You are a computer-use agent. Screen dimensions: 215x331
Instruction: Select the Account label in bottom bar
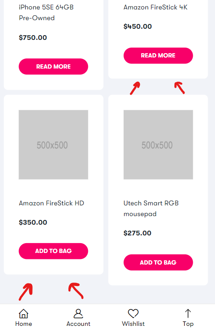pyautogui.click(x=79, y=324)
